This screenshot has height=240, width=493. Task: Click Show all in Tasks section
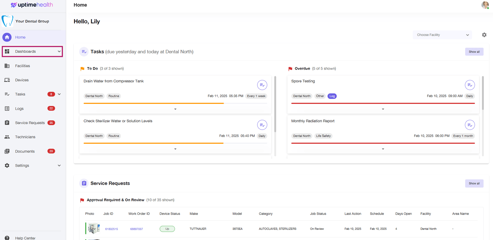pos(474,52)
